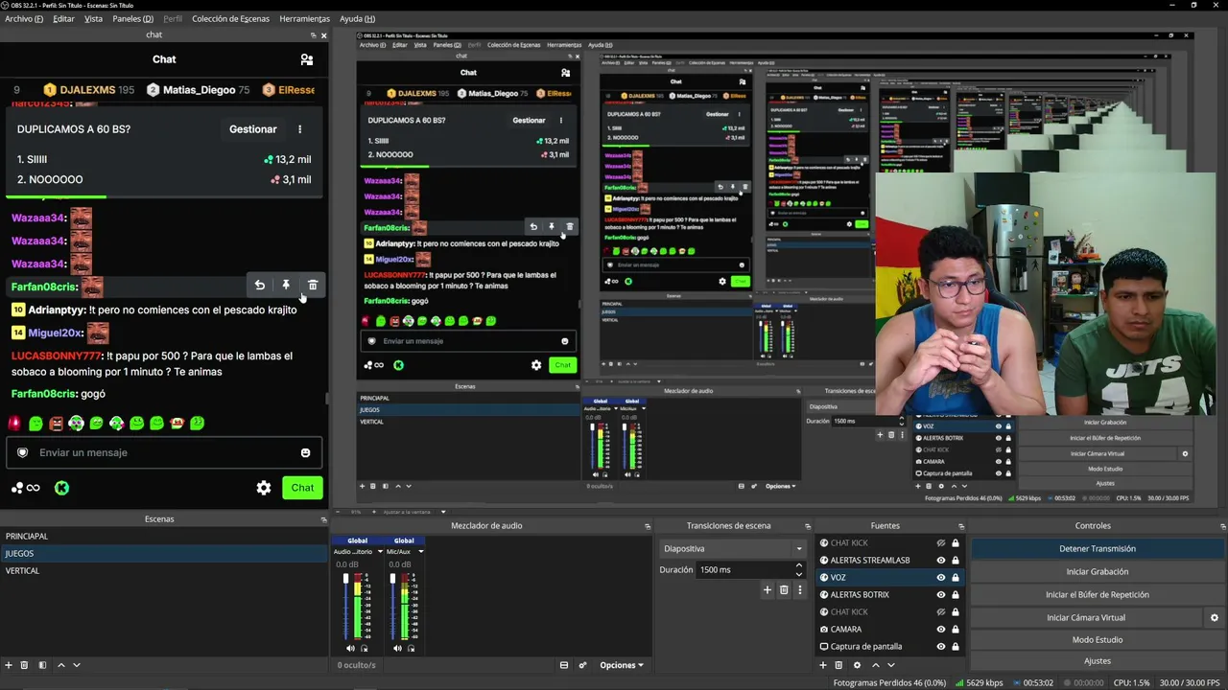Open the chat users list icon

307,59
